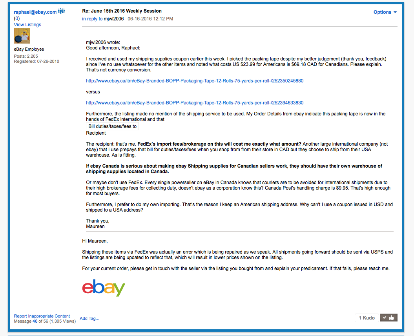Open the Options dropdown menu

[x=385, y=12]
